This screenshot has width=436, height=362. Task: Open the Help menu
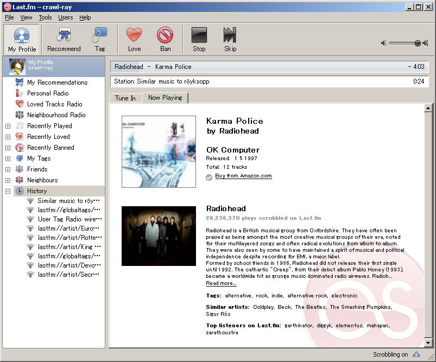pos(85,17)
